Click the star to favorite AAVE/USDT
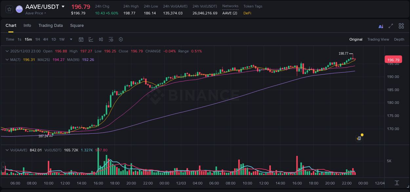This screenshot has width=410, height=192. 9,9
